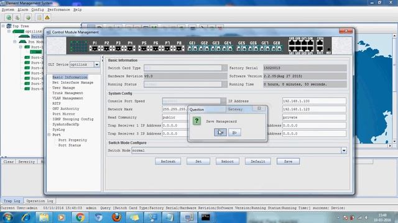This screenshot has width=398, height=223.
Task: Open File Explorer folder on taskbar
Action: [44, 217]
